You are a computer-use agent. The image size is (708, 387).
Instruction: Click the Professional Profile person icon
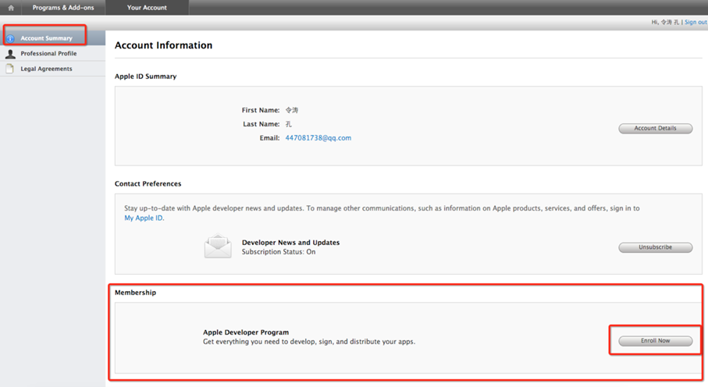pos(10,54)
